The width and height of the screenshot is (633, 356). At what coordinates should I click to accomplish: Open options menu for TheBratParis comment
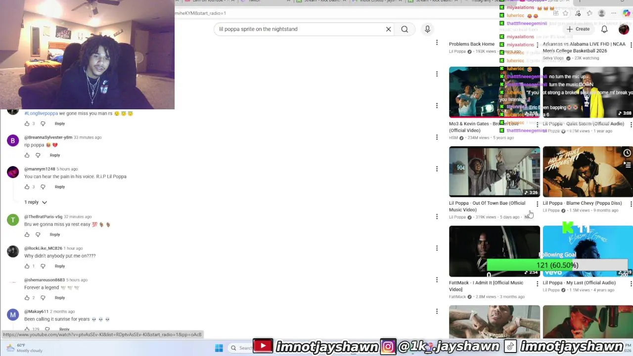(x=437, y=217)
